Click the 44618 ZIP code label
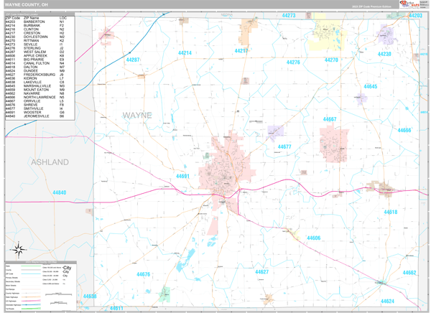The width and height of the screenshot is (431, 313). tap(390, 212)
